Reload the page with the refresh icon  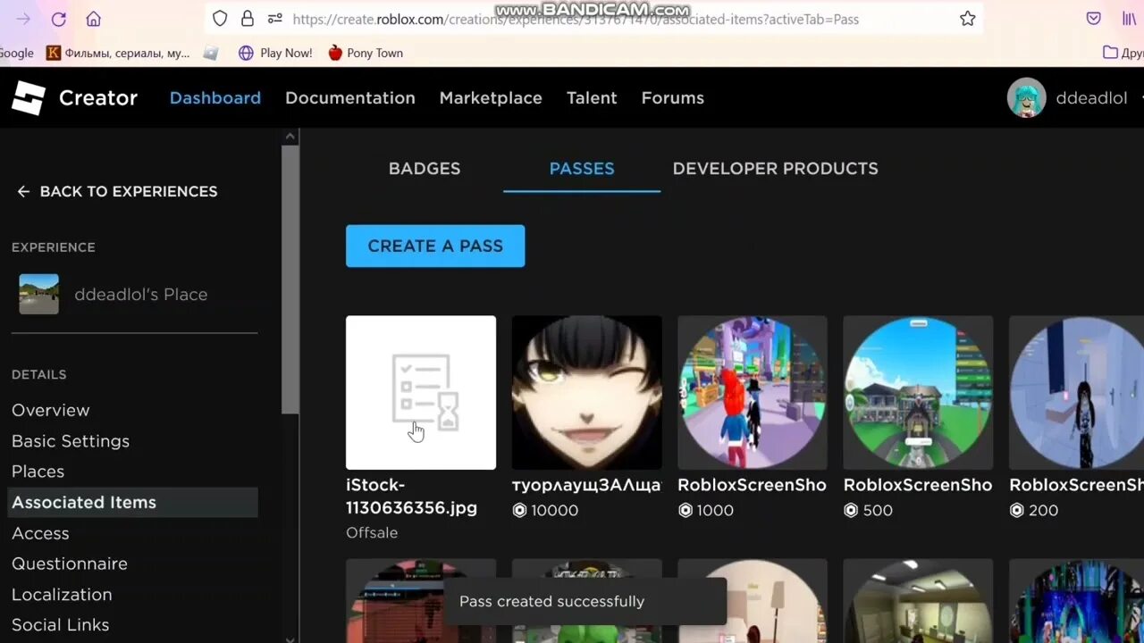58,19
